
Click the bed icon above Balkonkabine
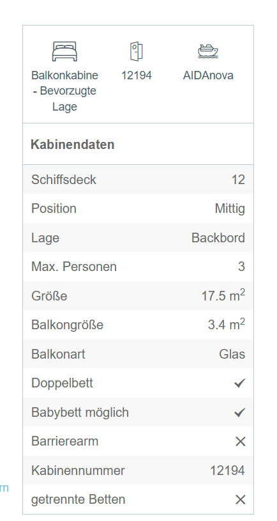click(64, 52)
